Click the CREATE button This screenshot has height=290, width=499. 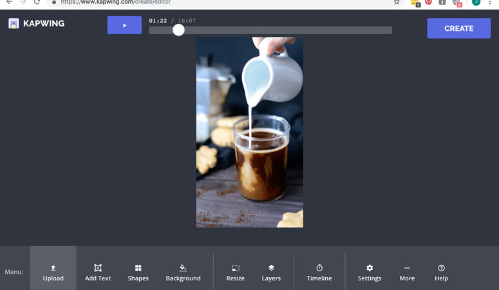coord(459,28)
